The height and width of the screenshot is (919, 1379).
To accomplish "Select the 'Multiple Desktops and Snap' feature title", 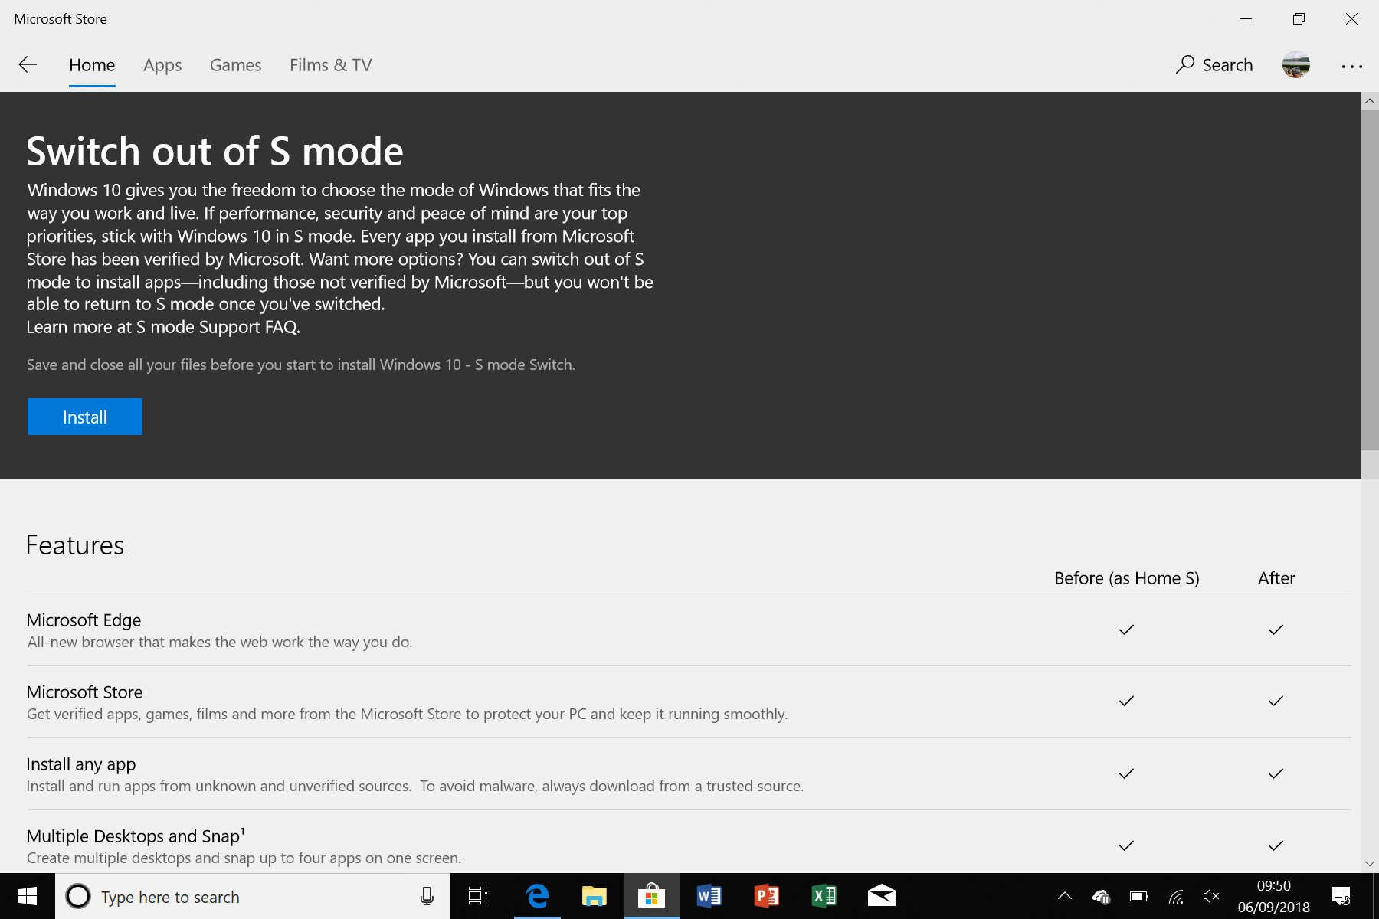I will coord(136,836).
